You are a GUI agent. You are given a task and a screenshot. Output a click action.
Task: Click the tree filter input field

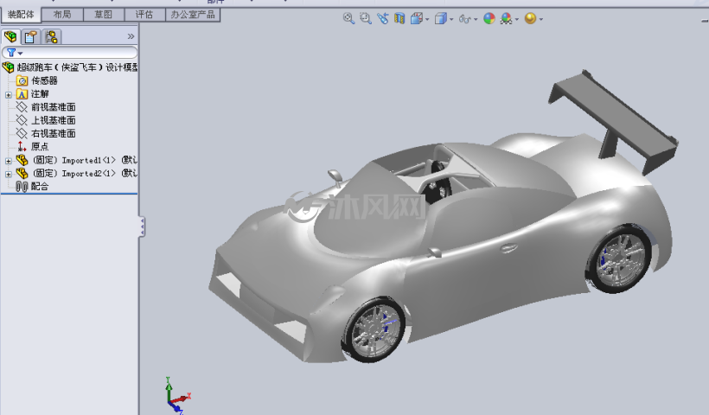coord(70,53)
